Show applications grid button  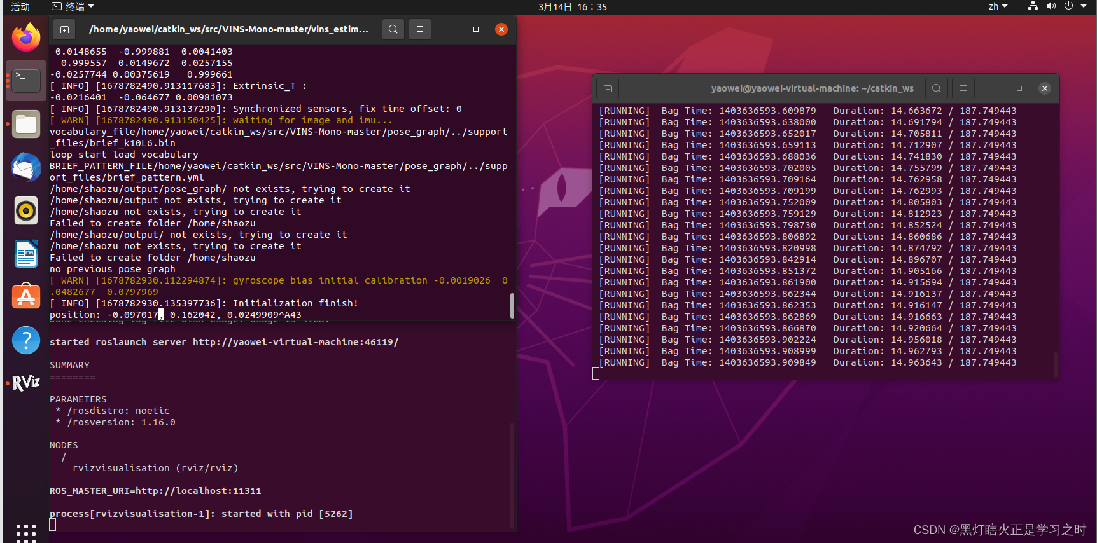[26, 533]
